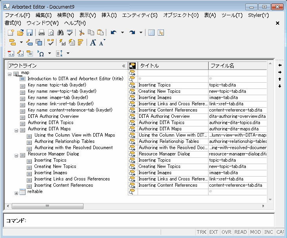
Task: Open the Redo history dropdown arrow
Action: 141,33
